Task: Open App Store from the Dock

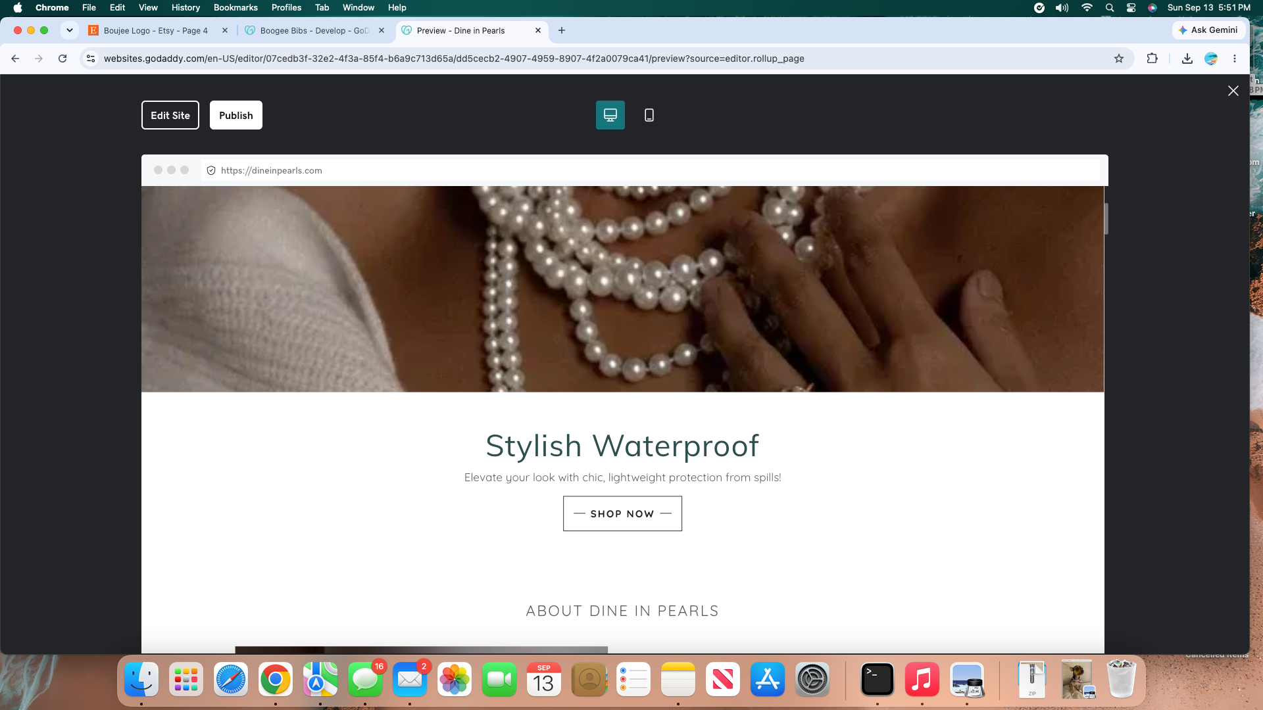Action: click(768, 679)
